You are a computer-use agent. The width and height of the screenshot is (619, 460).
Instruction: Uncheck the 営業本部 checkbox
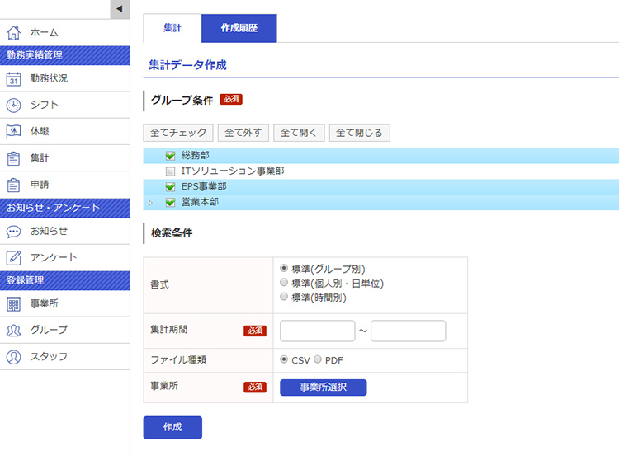[170, 202]
